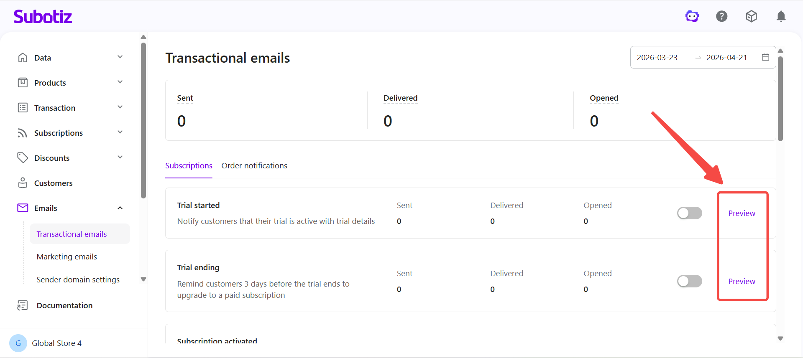Click the Subotiz logo
This screenshot has height=358, width=803.
coord(43,16)
